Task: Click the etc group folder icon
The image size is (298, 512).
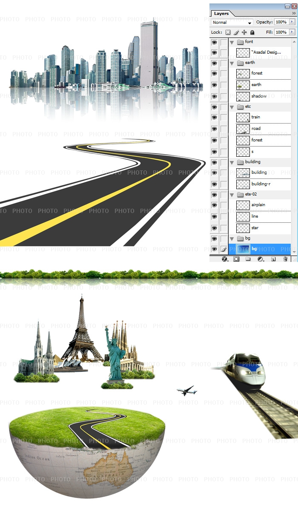Action: [240, 106]
